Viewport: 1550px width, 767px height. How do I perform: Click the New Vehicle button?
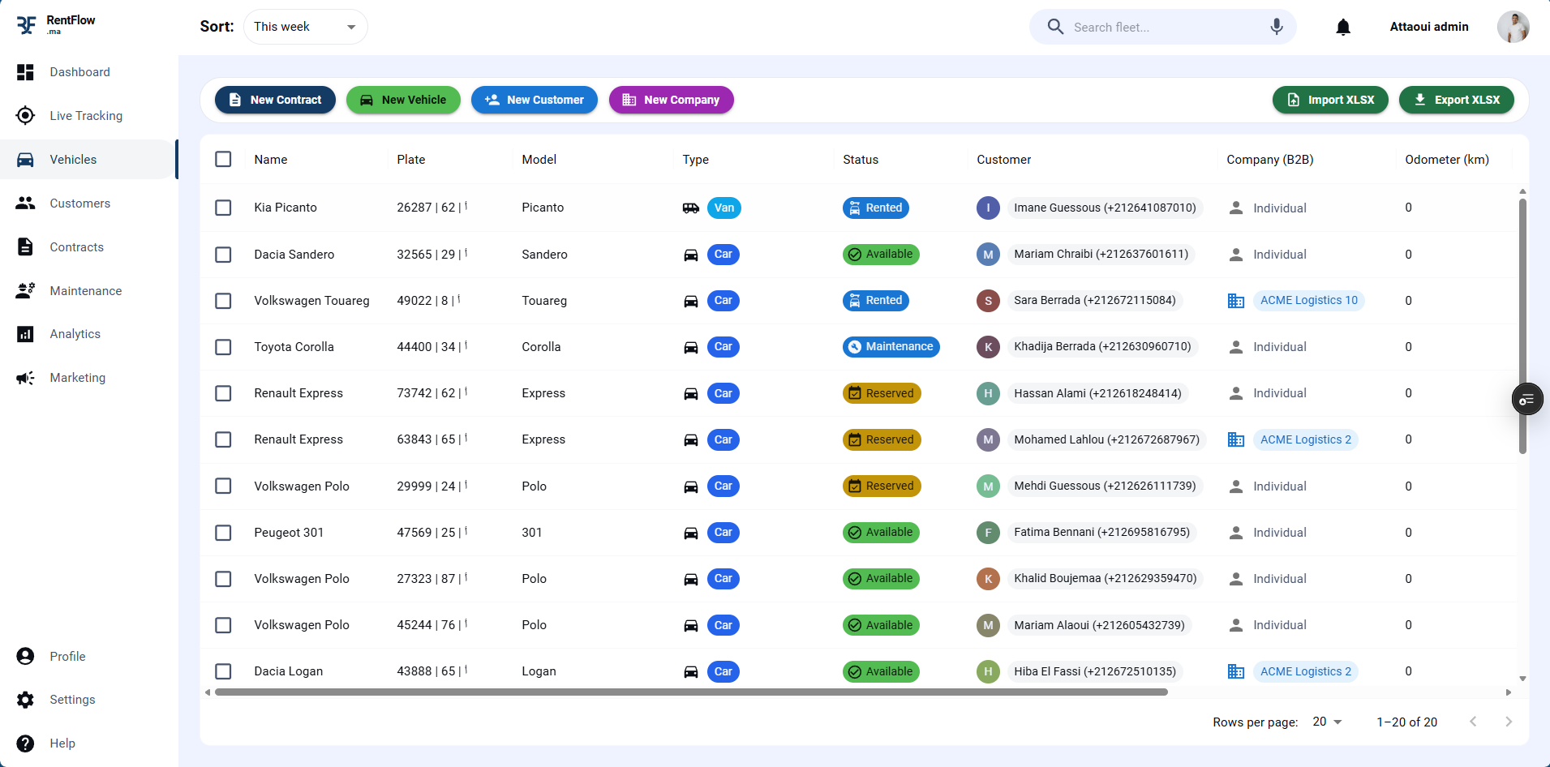pyautogui.click(x=403, y=100)
